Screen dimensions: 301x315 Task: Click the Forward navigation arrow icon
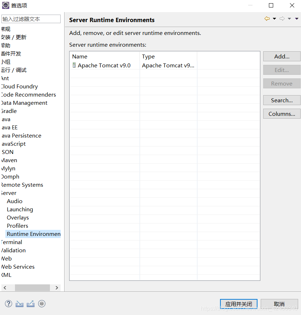point(282,19)
